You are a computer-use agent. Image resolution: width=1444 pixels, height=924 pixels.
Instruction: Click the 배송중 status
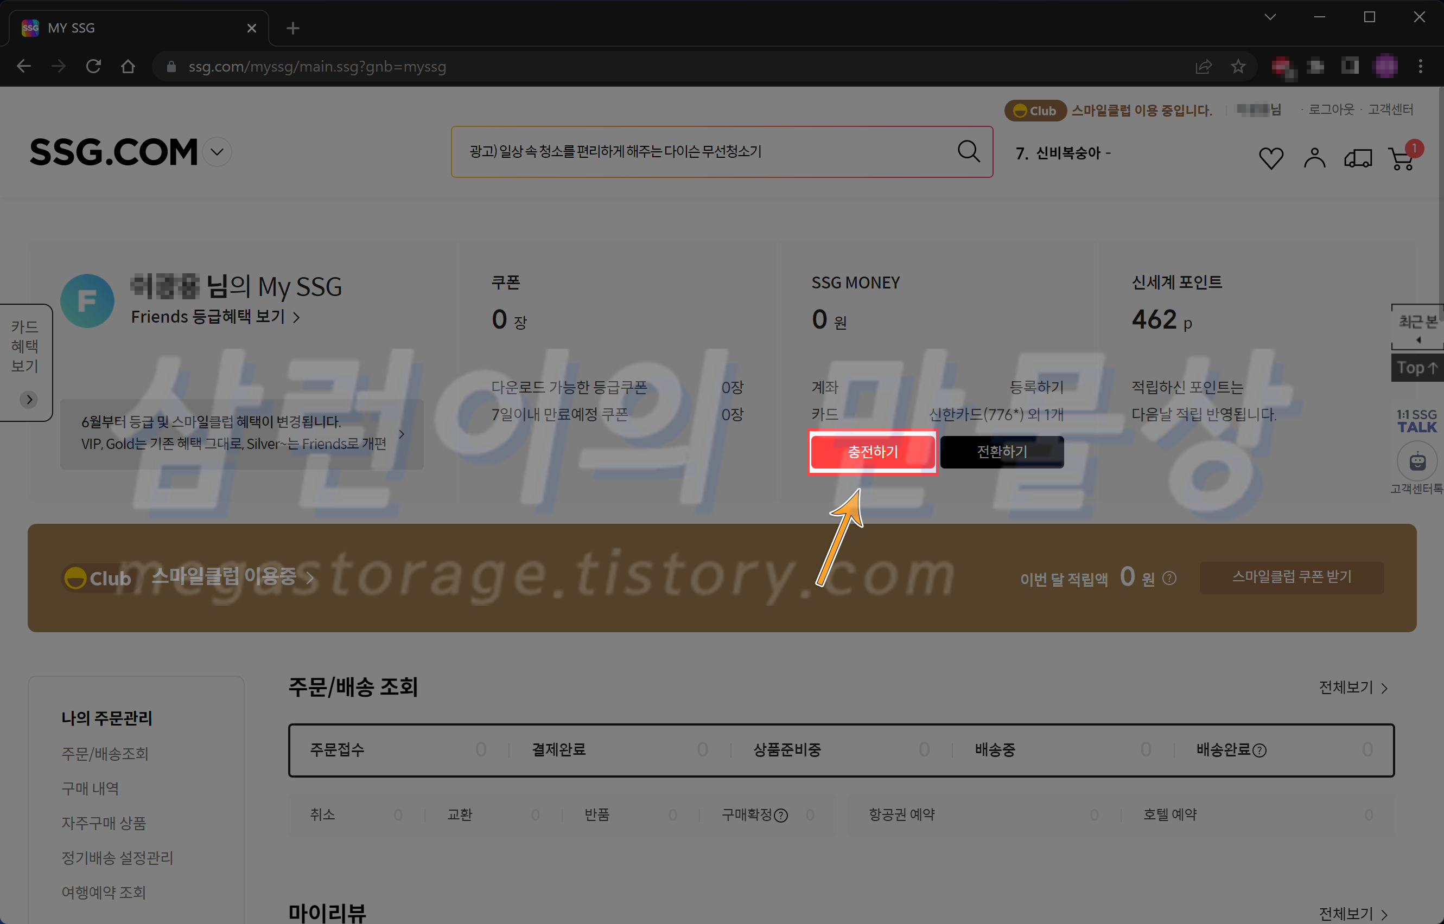(995, 750)
